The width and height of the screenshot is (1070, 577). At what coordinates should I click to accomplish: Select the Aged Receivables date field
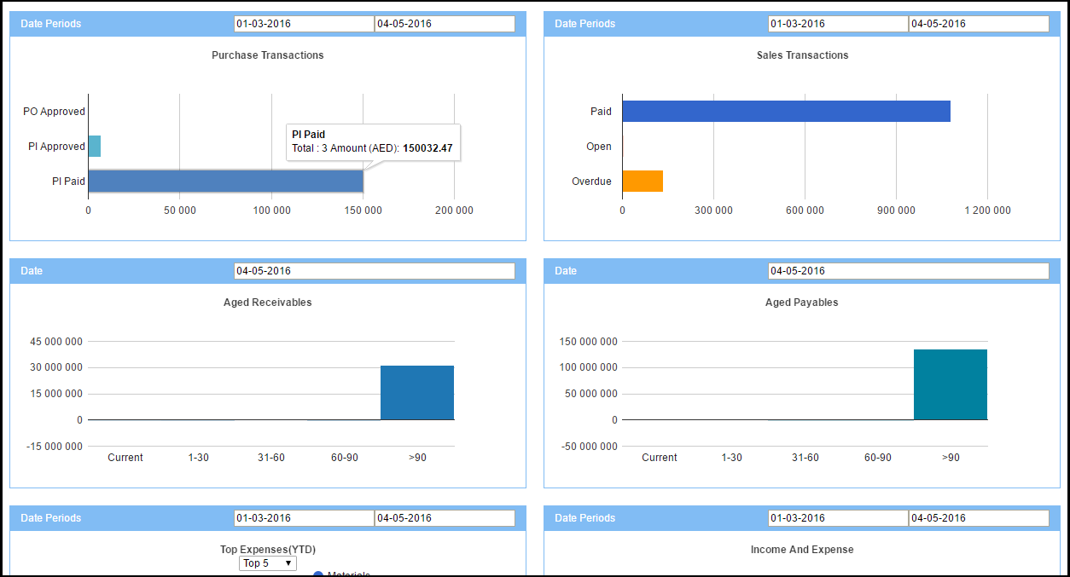pyautogui.click(x=374, y=271)
